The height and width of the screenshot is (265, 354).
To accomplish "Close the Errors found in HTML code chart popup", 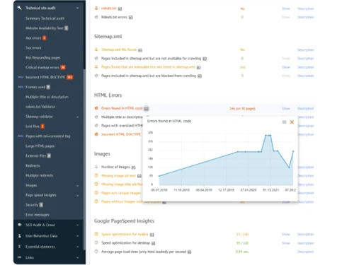I will click(x=292, y=122).
